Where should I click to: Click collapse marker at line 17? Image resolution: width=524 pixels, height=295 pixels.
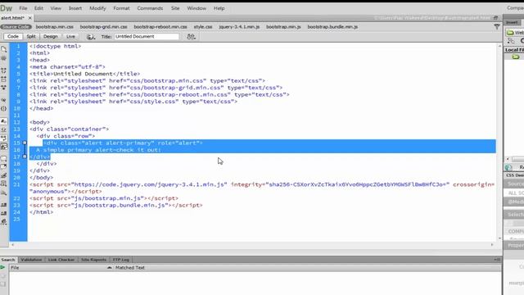[25, 157]
